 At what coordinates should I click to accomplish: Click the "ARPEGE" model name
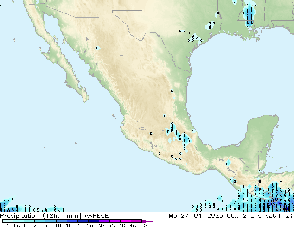96,216
